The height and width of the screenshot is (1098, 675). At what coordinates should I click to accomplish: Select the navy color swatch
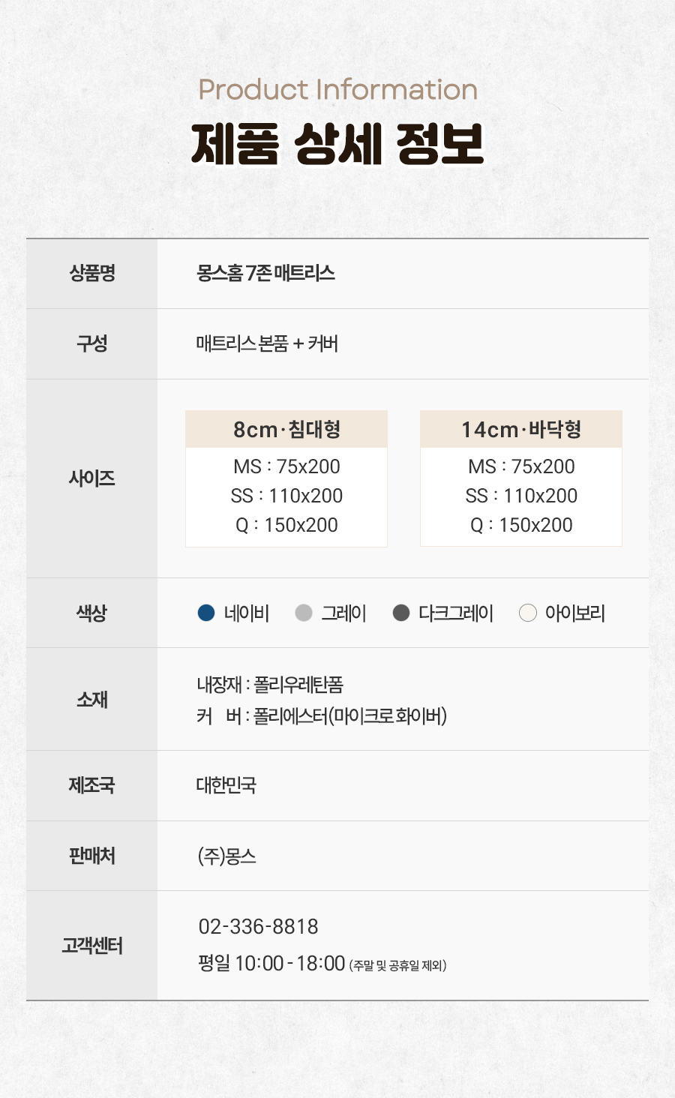[206, 613]
